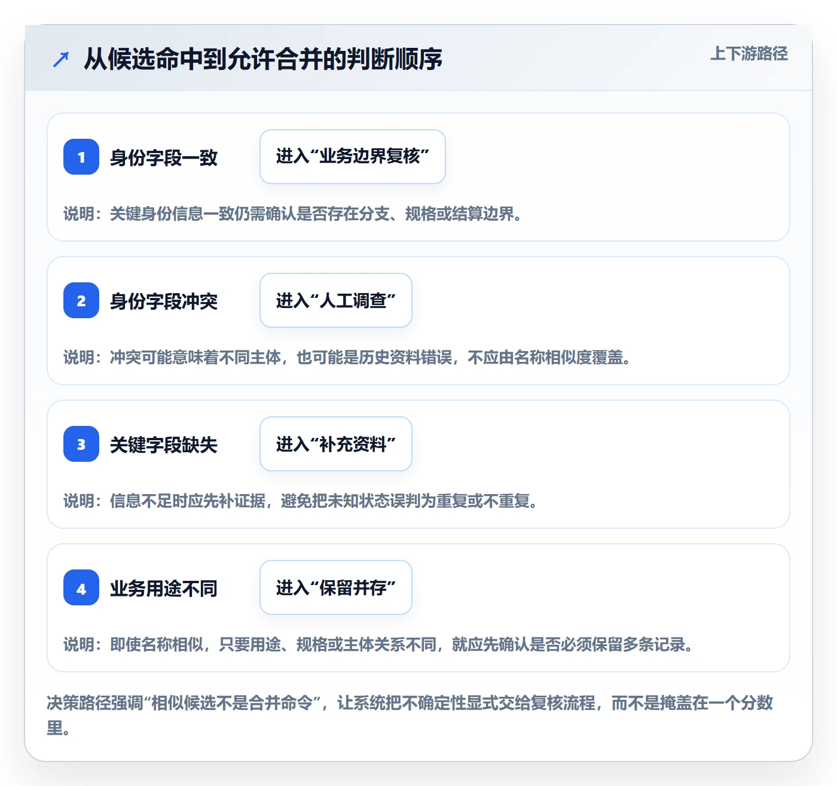Viewport: 837px width, 786px height.
Task: Open 进入“补充资料” button
Action: pos(336,444)
